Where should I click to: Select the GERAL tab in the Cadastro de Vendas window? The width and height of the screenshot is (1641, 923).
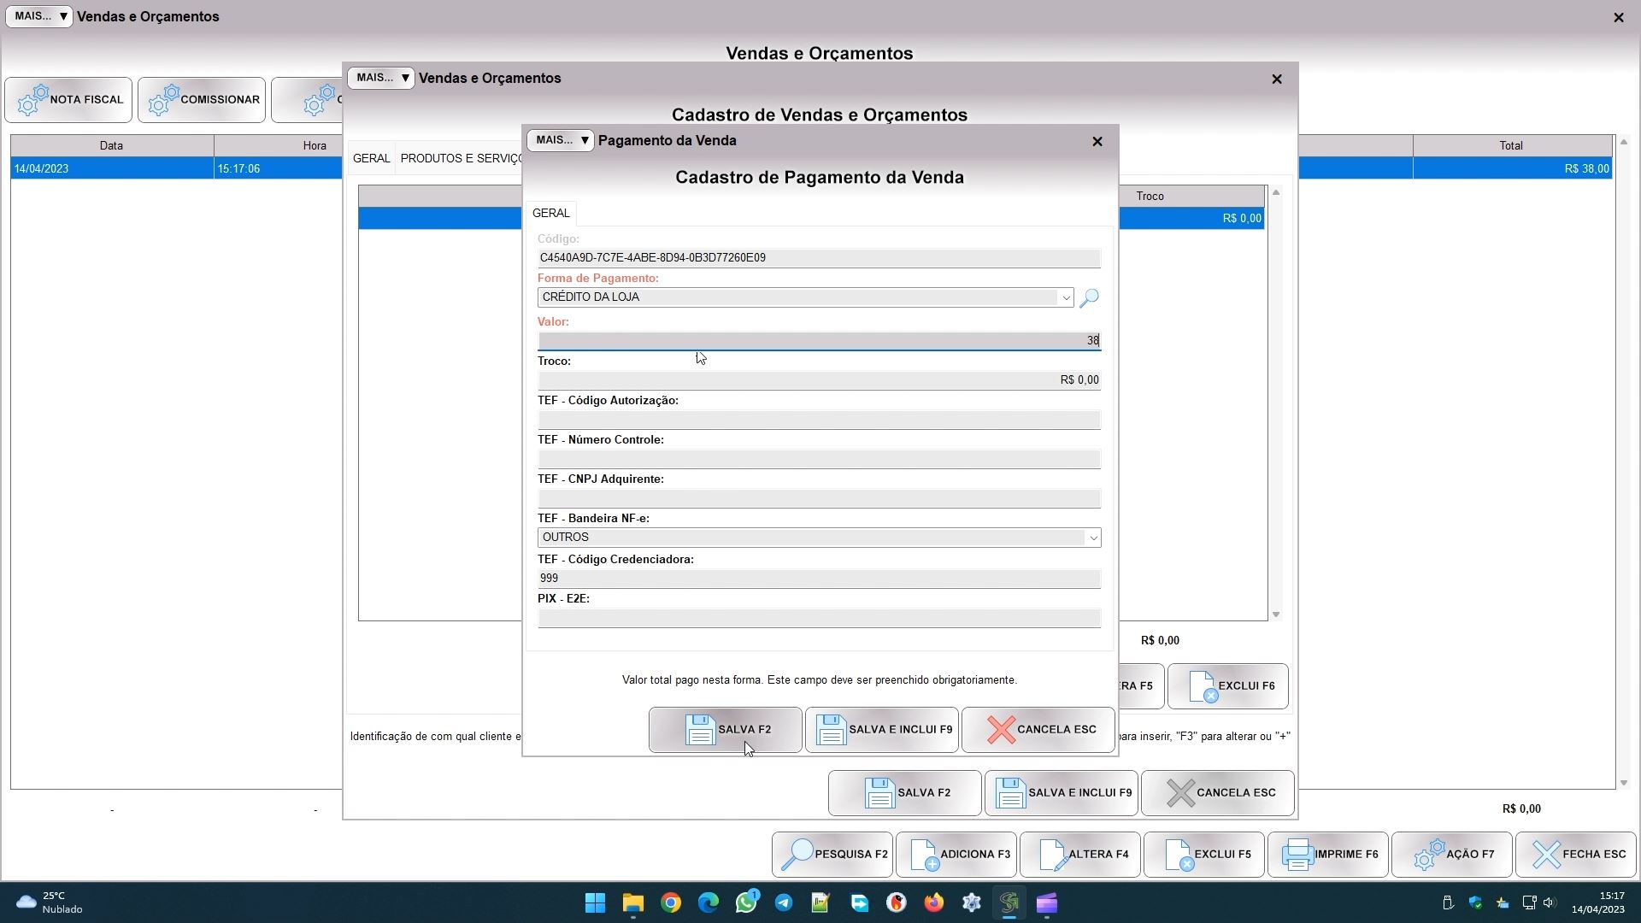[x=371, y=158]
